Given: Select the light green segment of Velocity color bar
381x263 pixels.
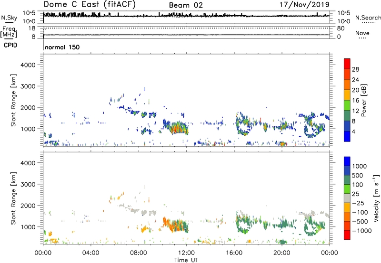Looking at the screenshot, I should 347,189.
